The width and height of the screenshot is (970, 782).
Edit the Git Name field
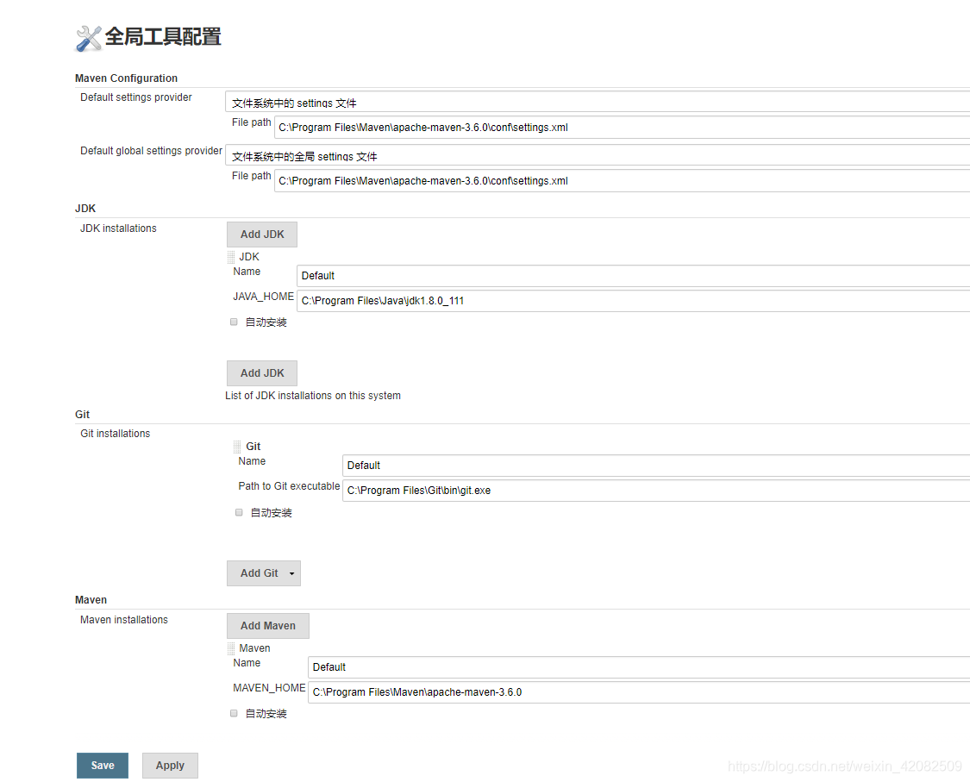tap(656, 466)
